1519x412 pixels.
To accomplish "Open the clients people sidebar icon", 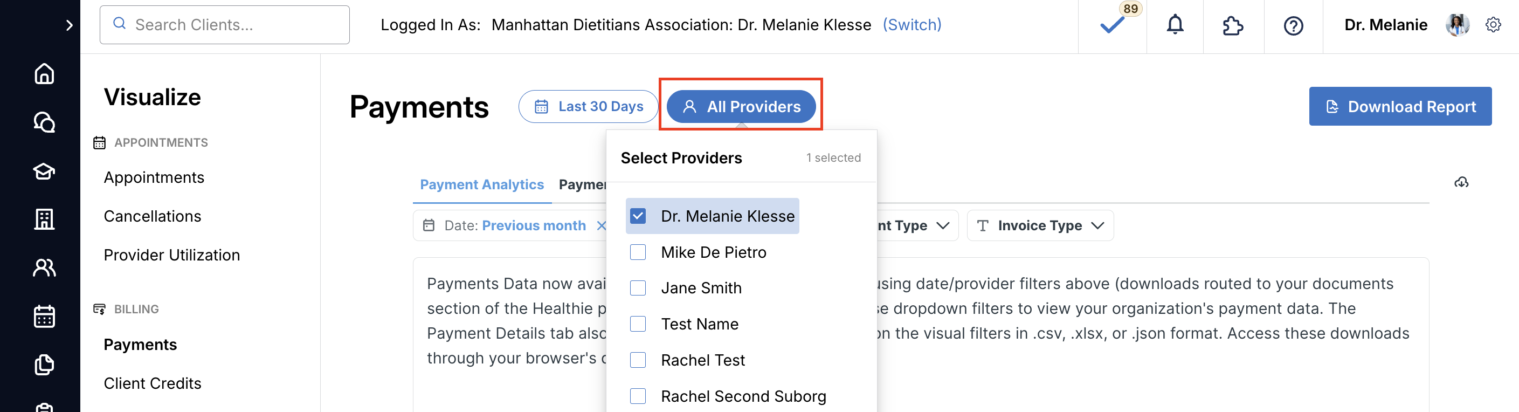I will coord(44,268).
